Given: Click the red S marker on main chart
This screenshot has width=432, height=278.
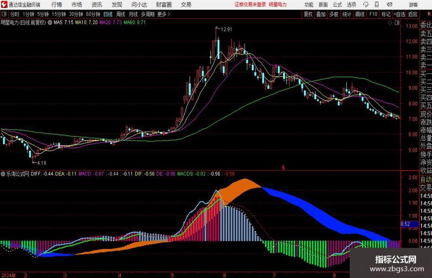Looking at the screenshot, I should point(283,168).
